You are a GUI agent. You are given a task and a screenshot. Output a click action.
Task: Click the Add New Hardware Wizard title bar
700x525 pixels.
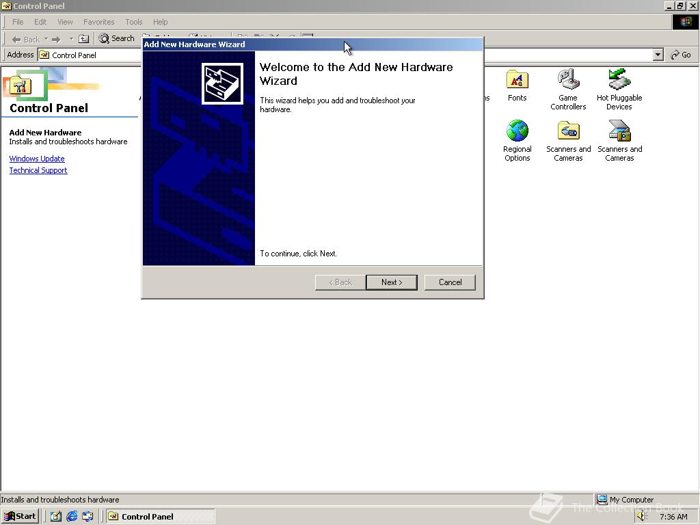[312, 44]
